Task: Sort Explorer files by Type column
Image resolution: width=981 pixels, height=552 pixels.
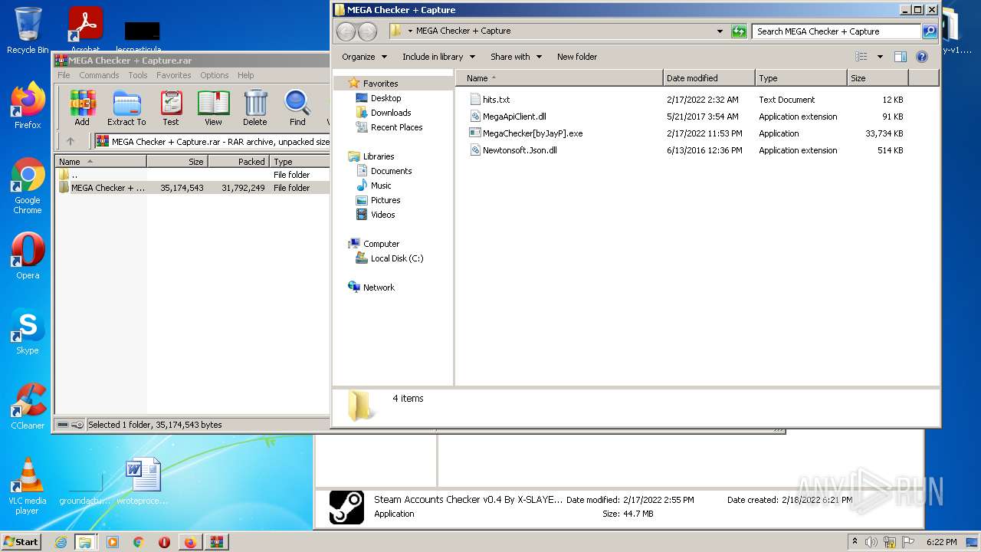Action: point(801,78)
